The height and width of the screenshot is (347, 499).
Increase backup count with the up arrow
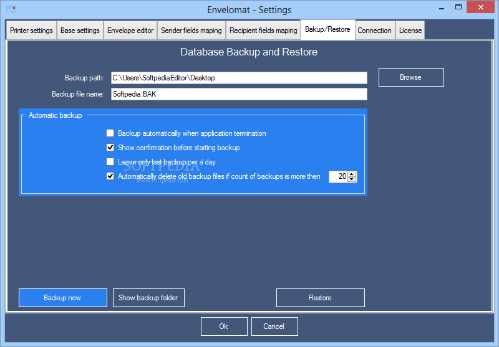pos(352,174)
